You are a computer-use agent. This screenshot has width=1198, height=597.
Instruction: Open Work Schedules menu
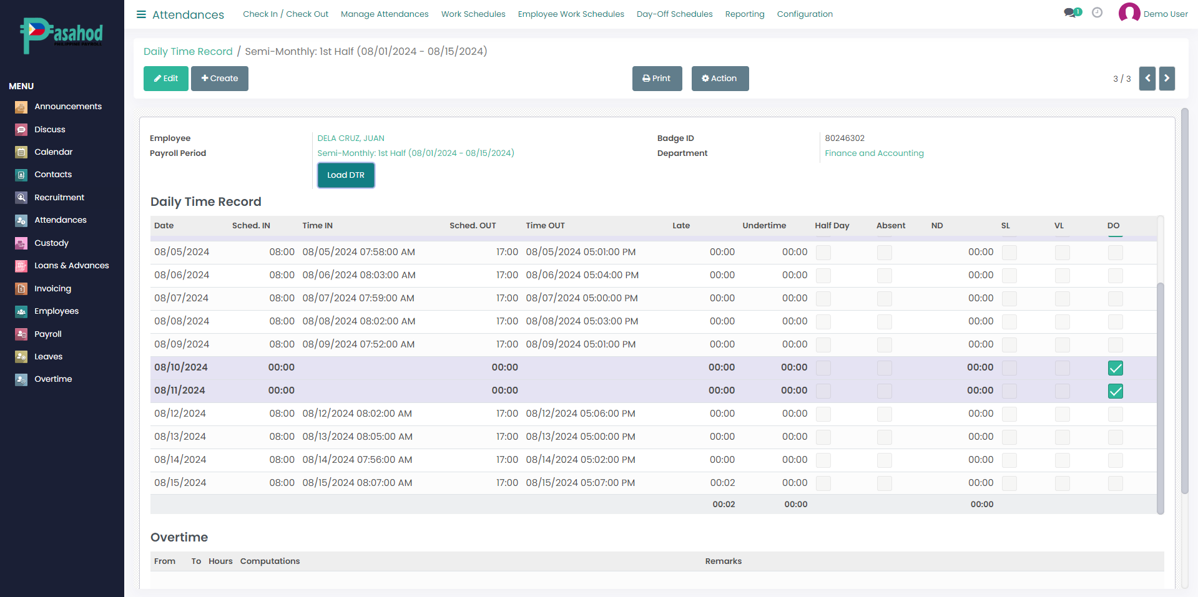point(473,14)
